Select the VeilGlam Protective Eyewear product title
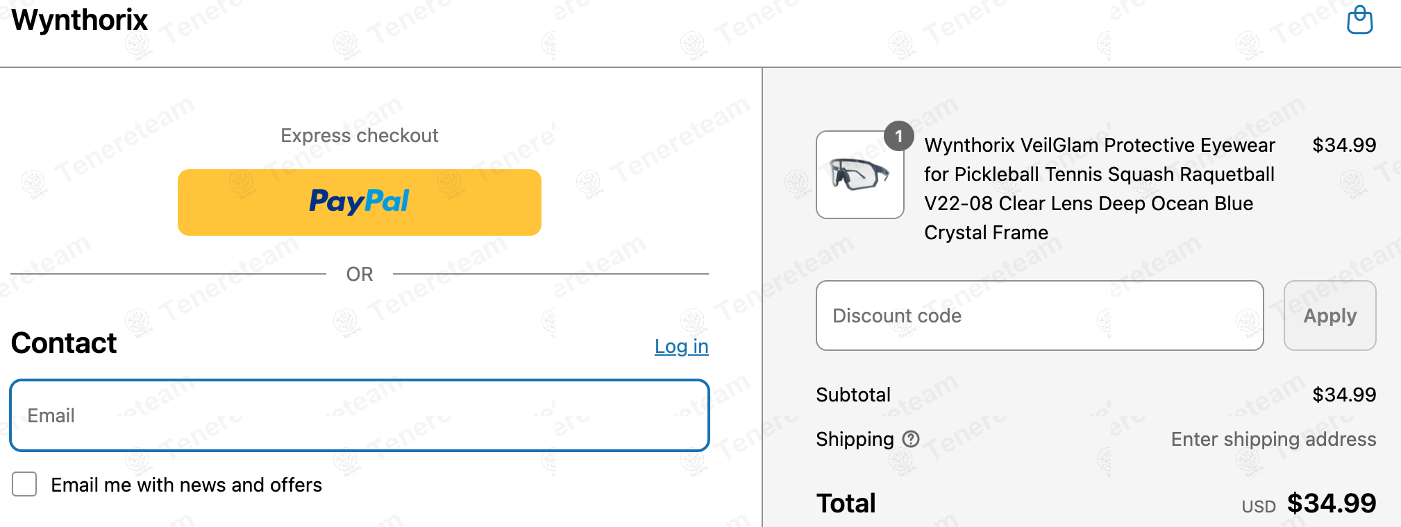The height and width of the screenshot is (527, 1401). 1100,189
